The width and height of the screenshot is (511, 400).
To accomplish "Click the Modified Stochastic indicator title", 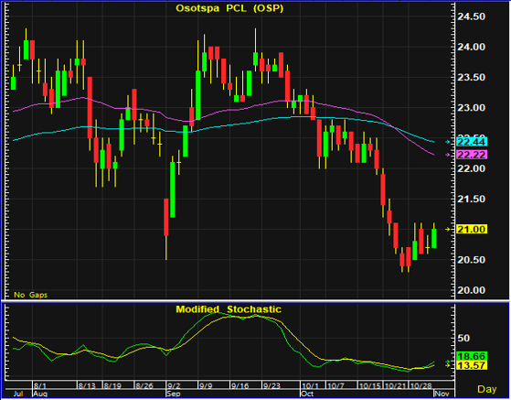I will [229, 309].
